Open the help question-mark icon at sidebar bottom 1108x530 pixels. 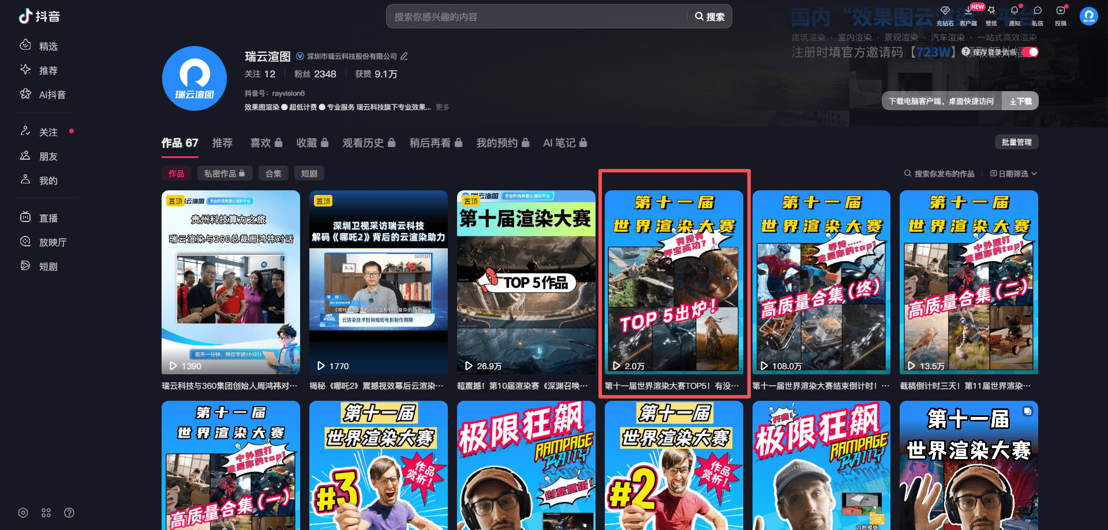(x=69, y=513)
